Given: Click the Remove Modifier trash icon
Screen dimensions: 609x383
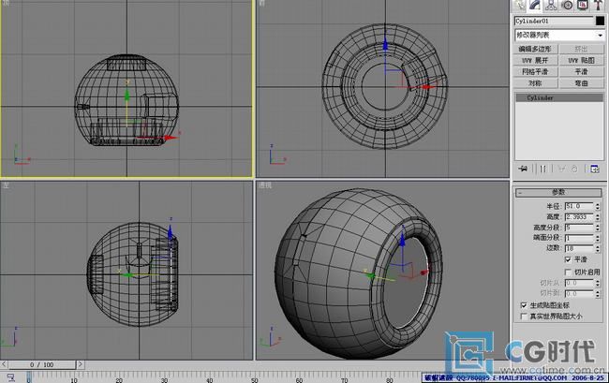Looking at the screenshot, I should click(574, 169).
